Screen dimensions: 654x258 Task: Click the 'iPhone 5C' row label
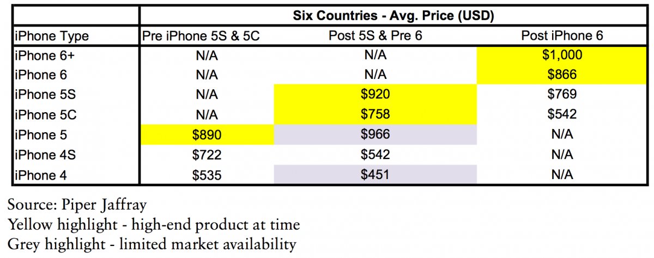[x=40, y=115]
